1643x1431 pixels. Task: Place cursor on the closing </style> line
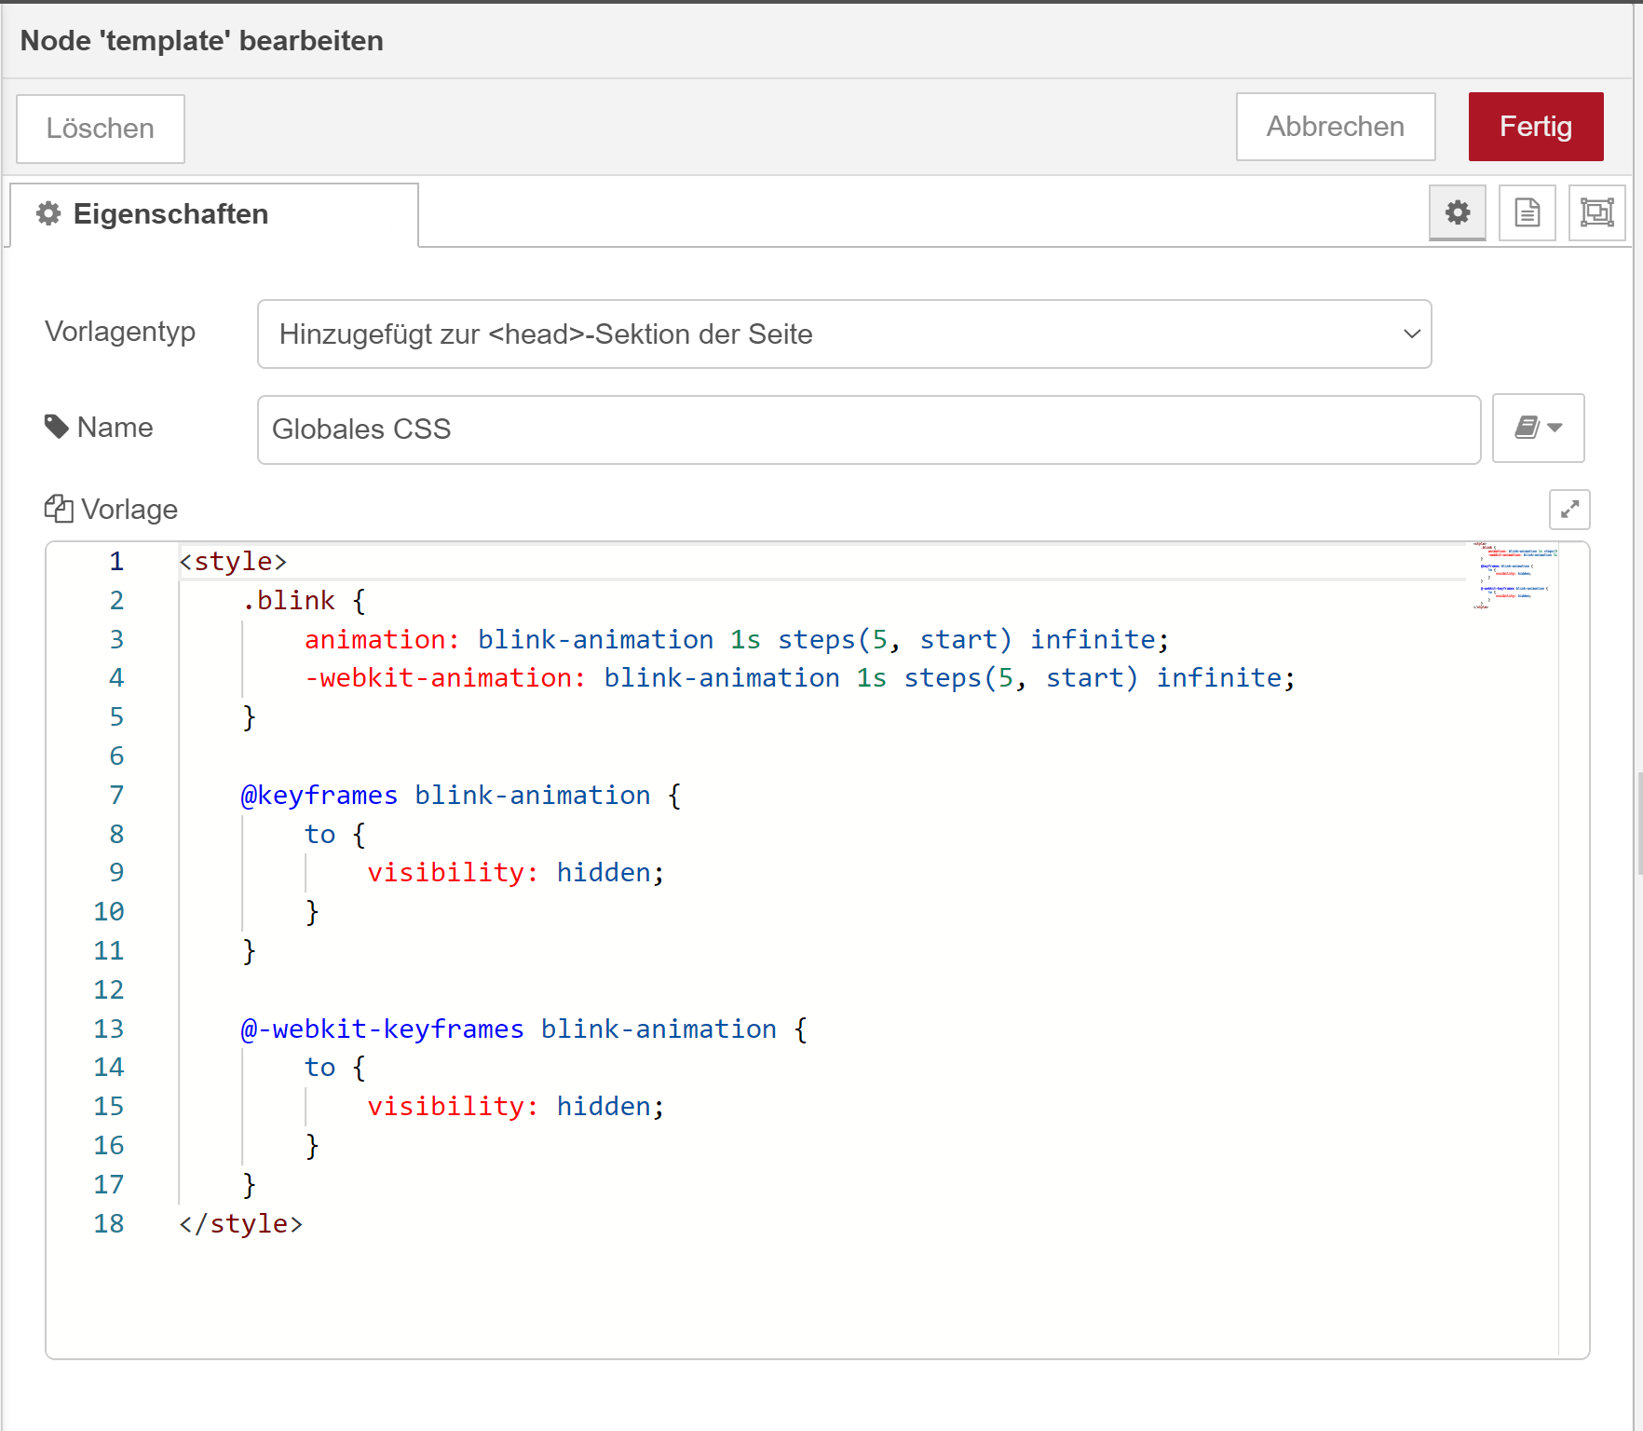(x=241, y=1223)
